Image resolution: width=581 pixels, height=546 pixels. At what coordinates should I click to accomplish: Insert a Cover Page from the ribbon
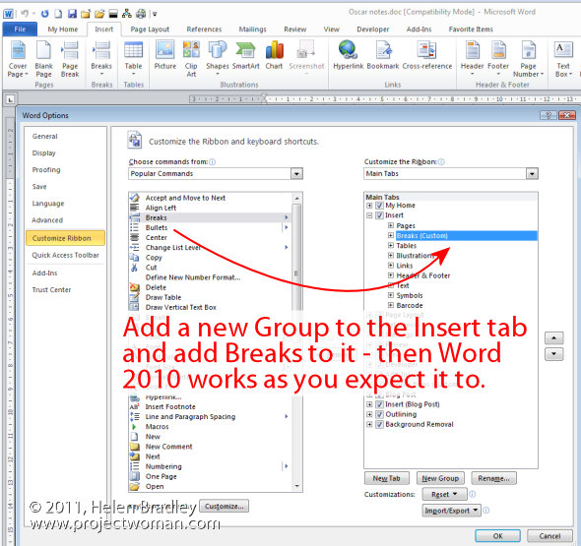pyautogui.click(x=18, y=59)
